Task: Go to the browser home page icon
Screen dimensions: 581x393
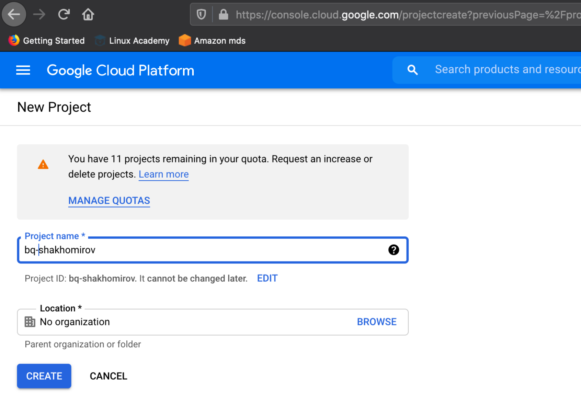Action: [88, 14]
